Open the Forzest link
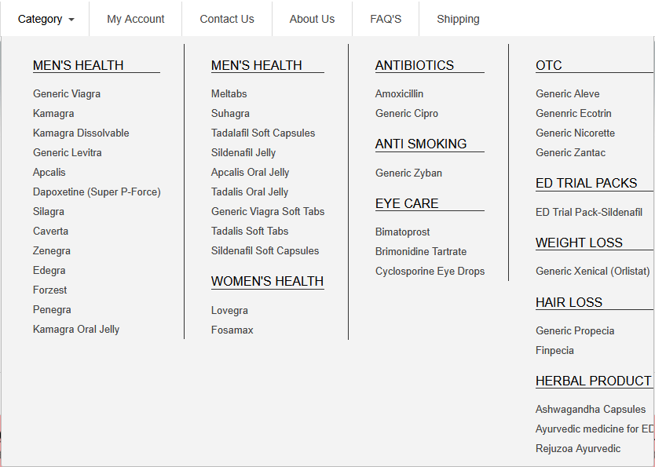Image resolution: width=655 pixels, height=467 pixels. tap(49, 290)
